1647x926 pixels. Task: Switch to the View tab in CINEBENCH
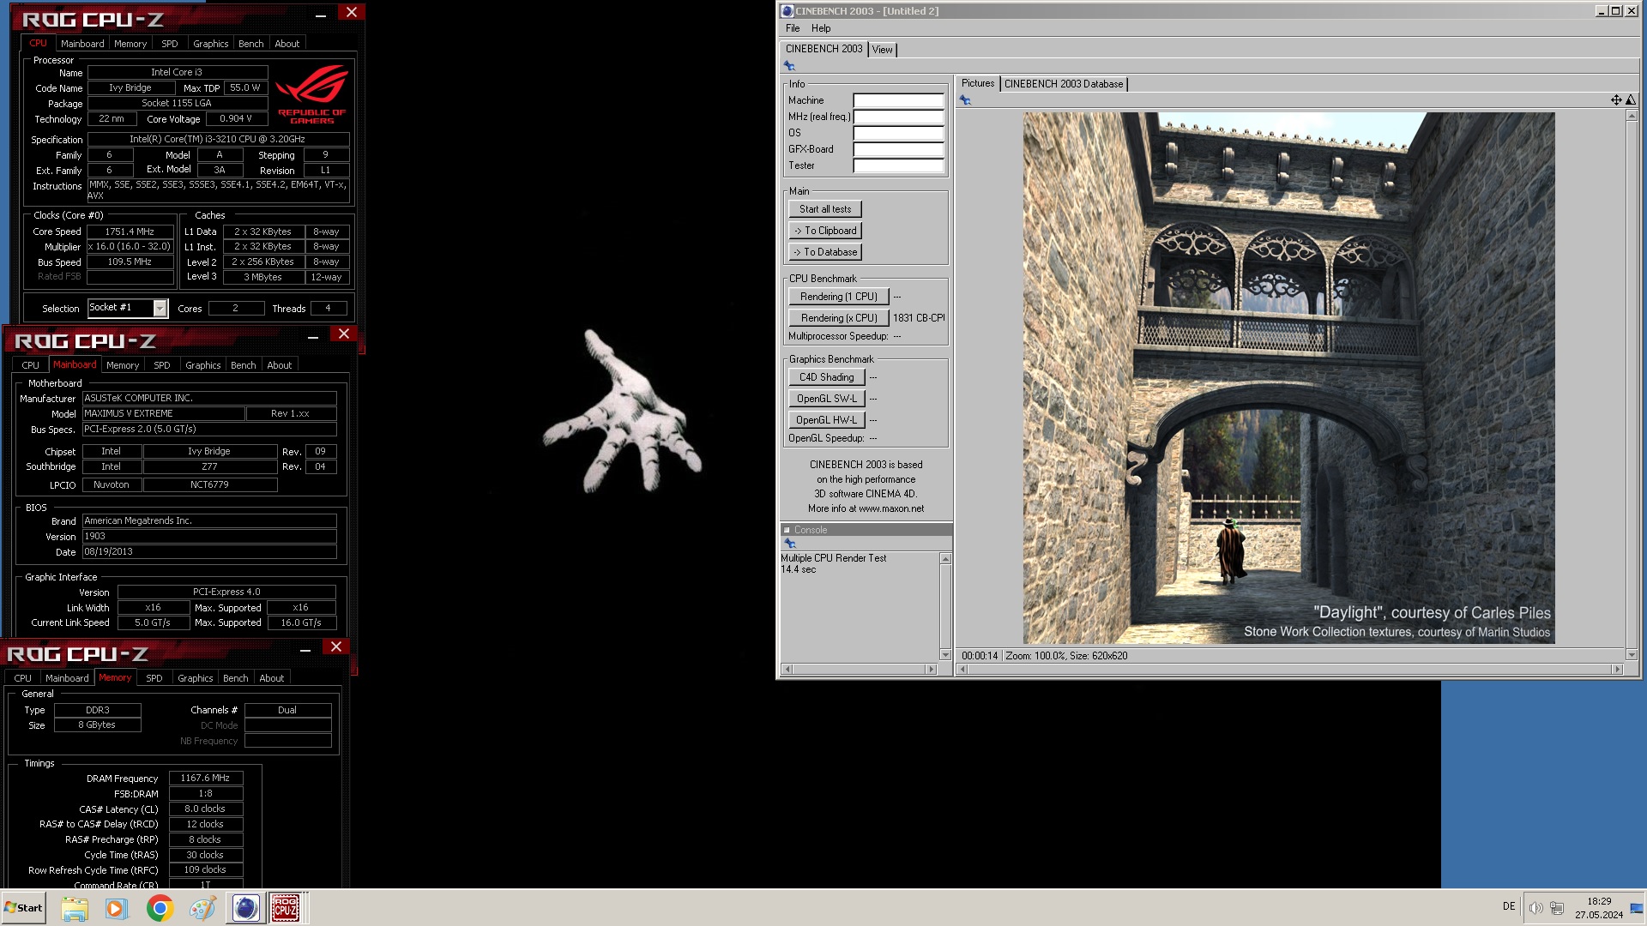pos(882,50)
